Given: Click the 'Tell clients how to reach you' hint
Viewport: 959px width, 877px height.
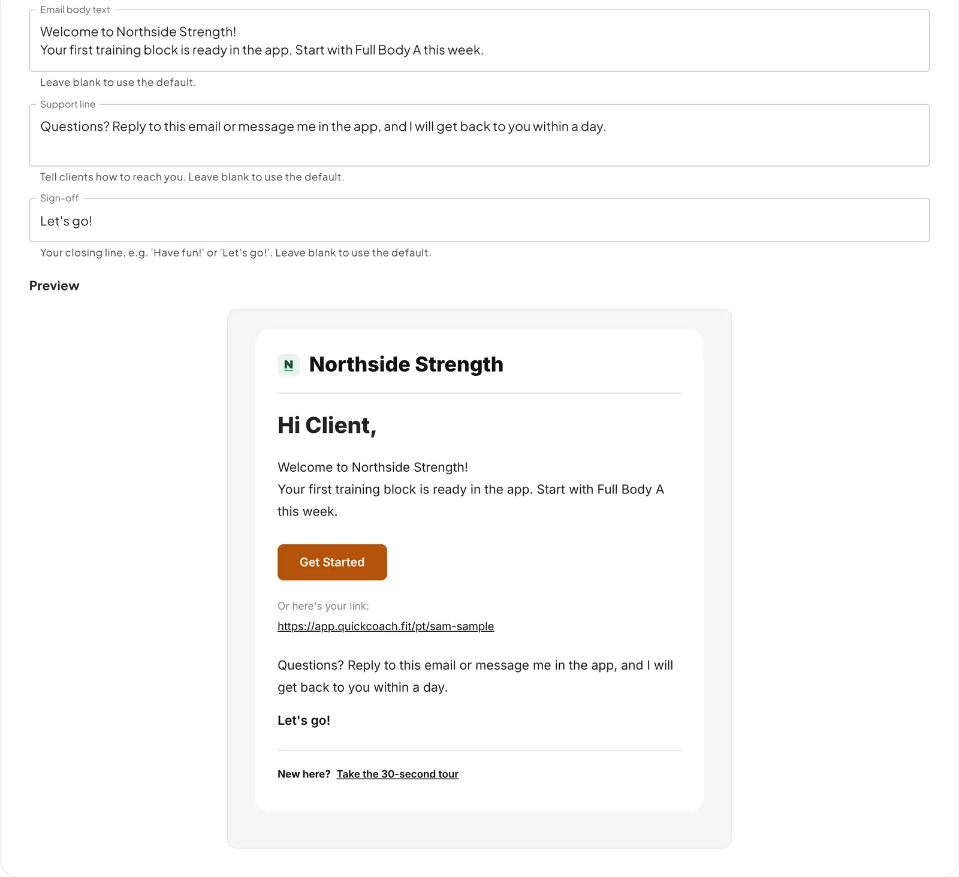Looking at the screenshot, I should 192,177.
